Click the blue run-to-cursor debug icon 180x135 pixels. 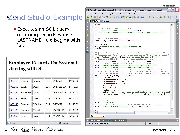point(142,17)
